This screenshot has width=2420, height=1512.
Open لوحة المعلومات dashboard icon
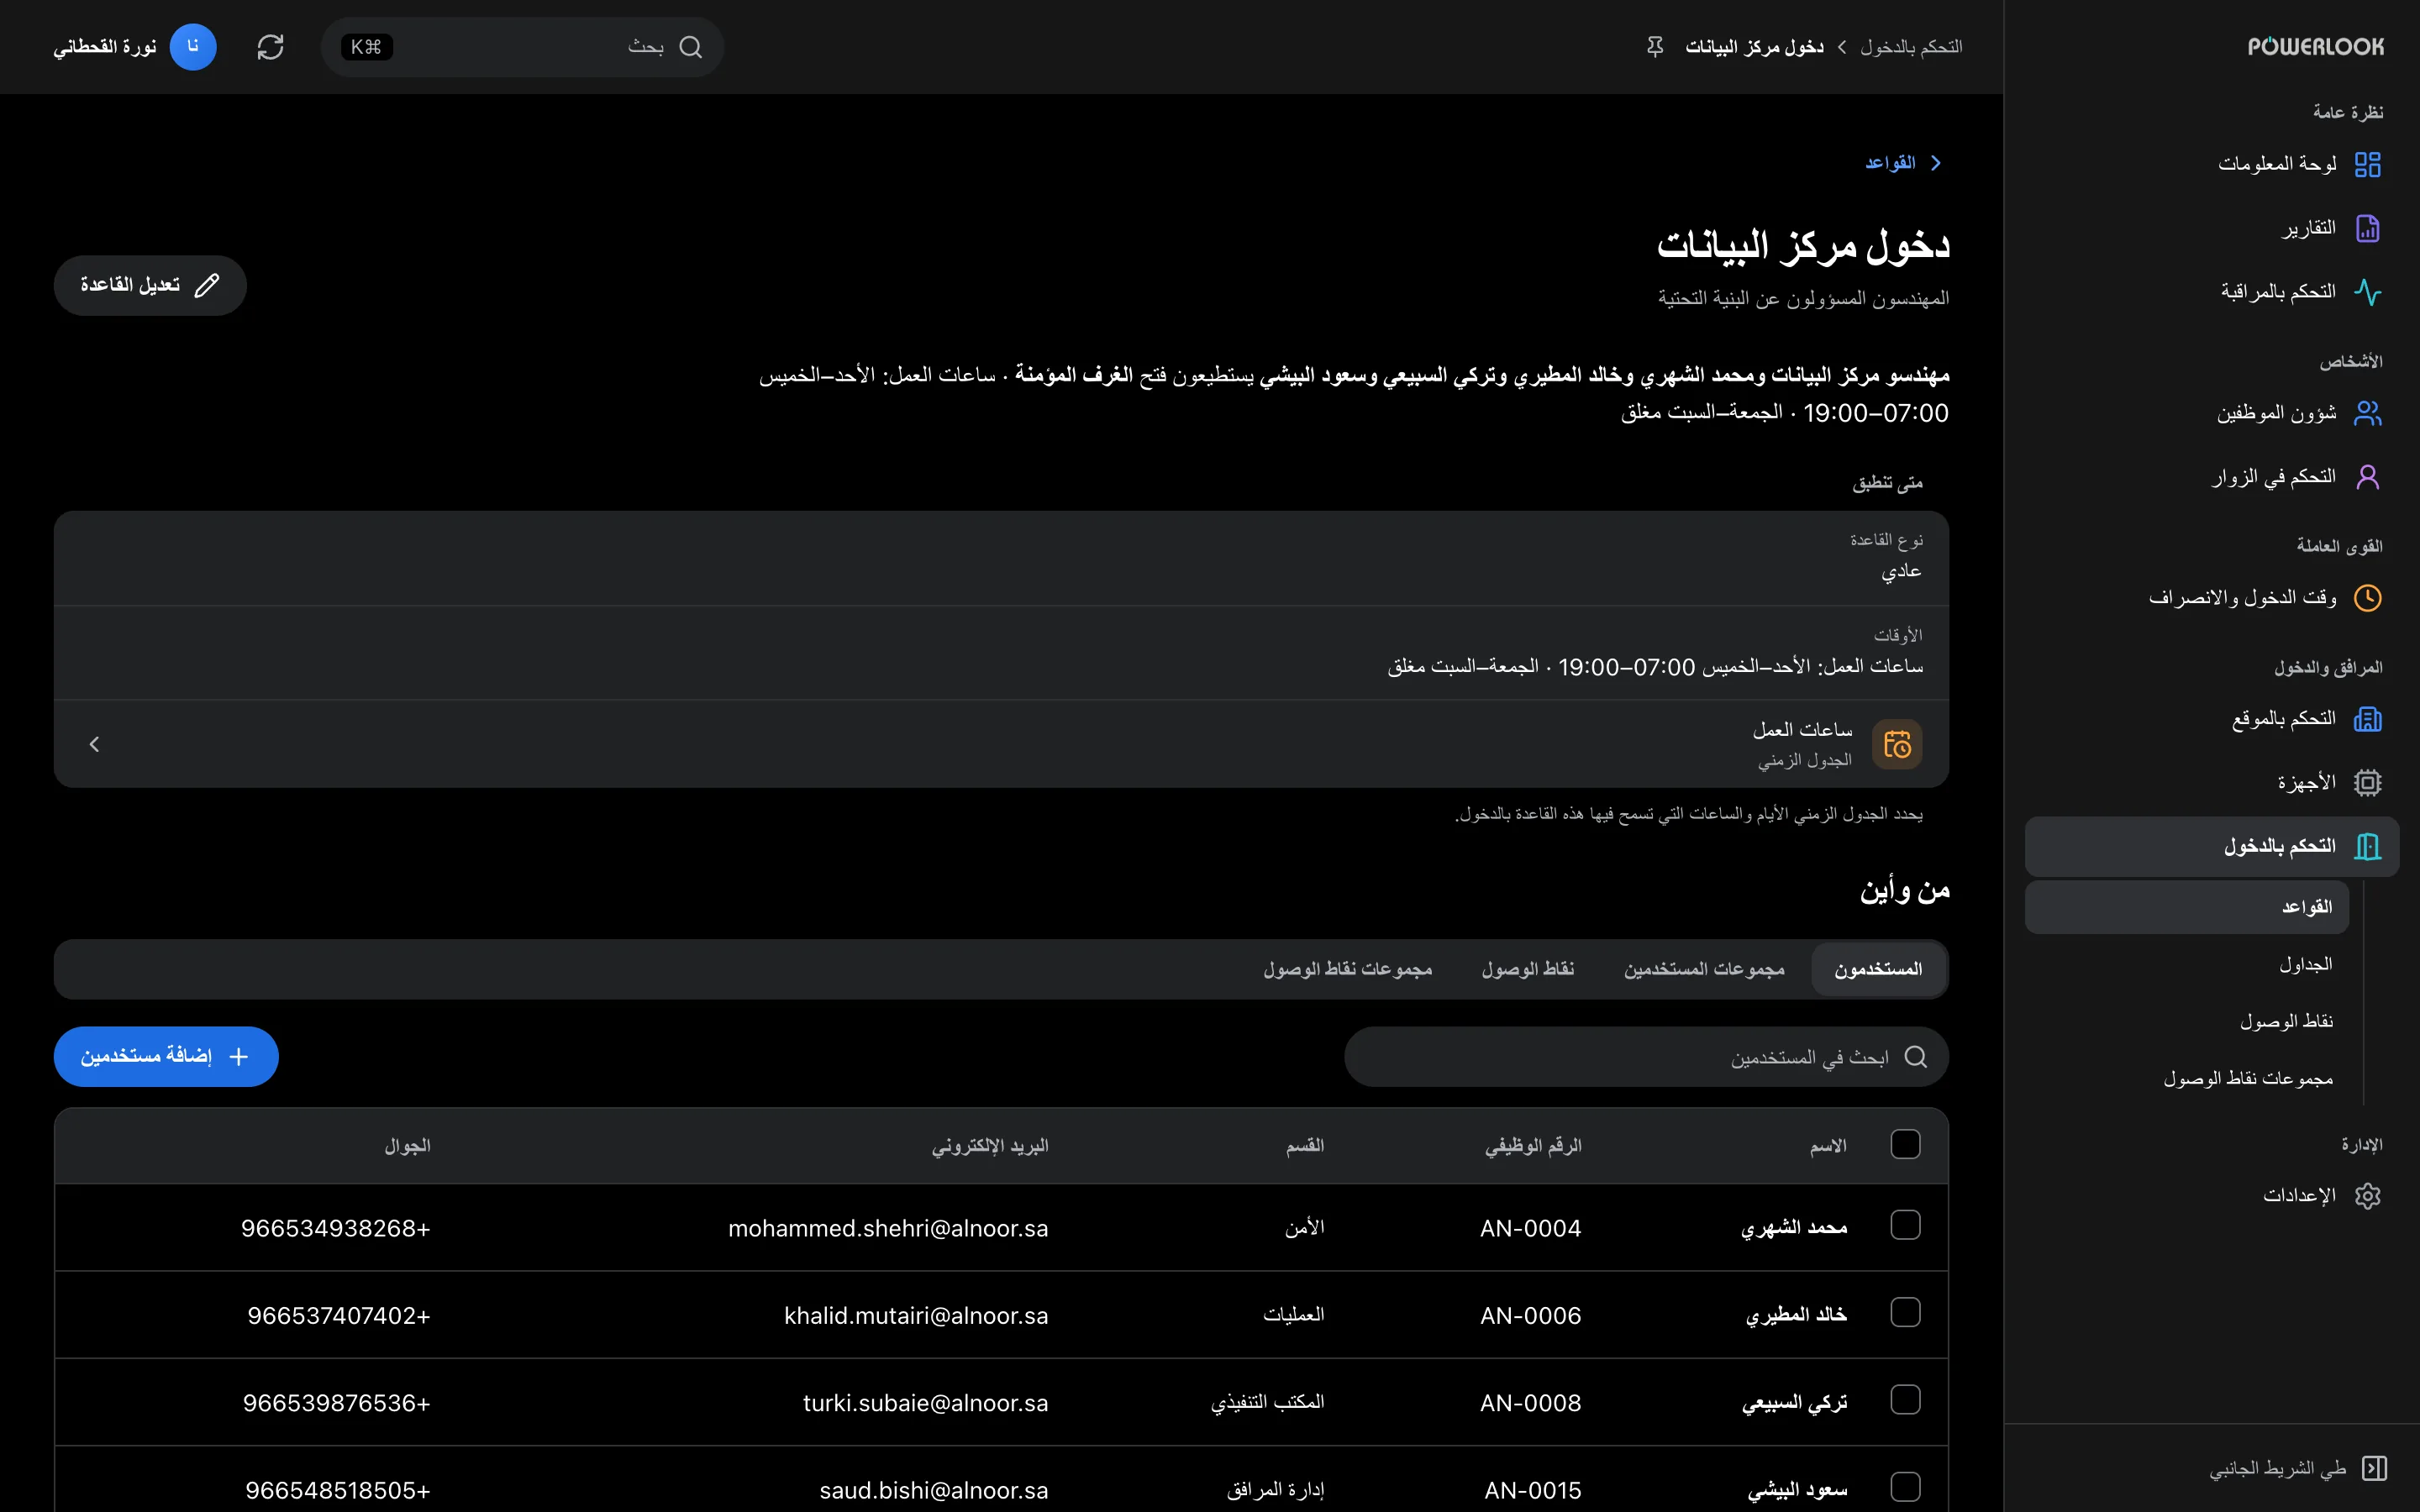2367,164
